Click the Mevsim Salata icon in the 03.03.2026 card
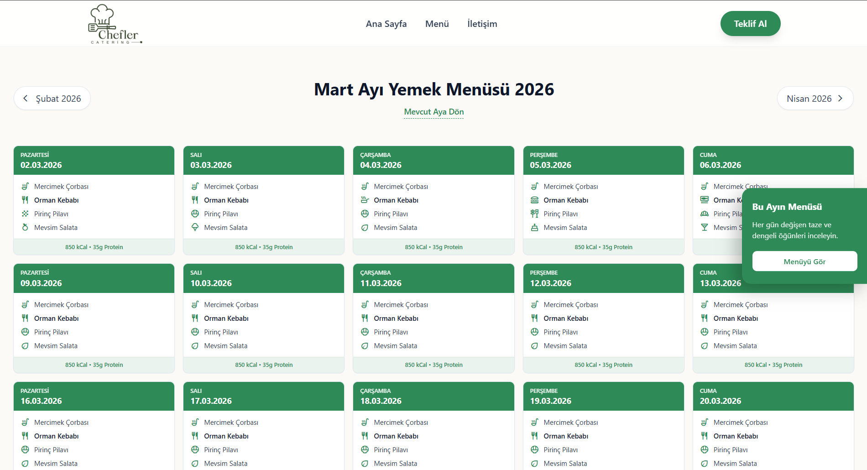This screenshot has height=470, width=867. point(195,227)
